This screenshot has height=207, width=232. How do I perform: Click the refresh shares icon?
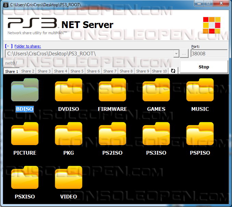tap(173, 71)
